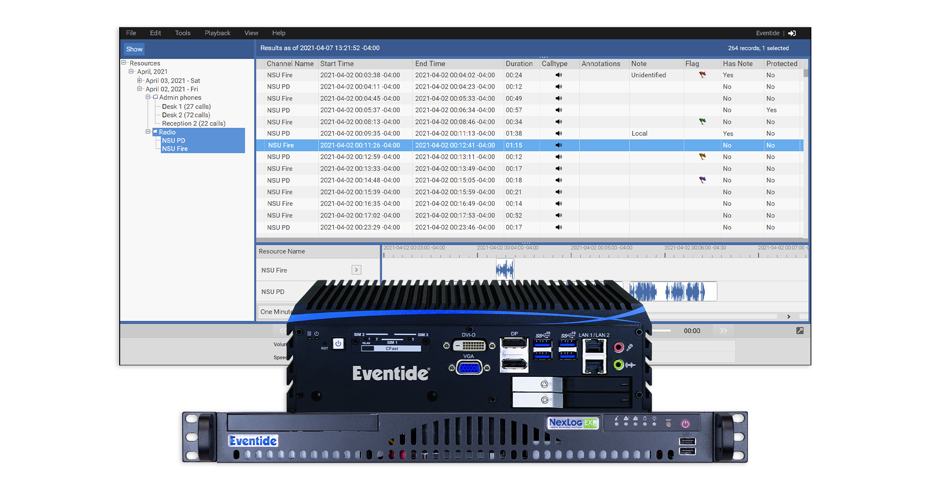This screenshot has height=496, width=930.
Task: Click the speaker icon on the selected NSU Fire row
Action: pos(559,145)
